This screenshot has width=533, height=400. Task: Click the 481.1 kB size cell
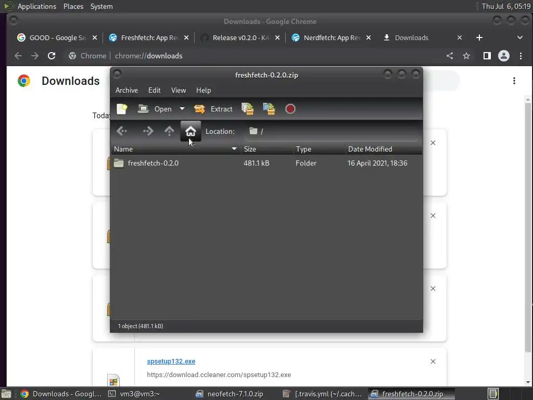pos(256,163)
